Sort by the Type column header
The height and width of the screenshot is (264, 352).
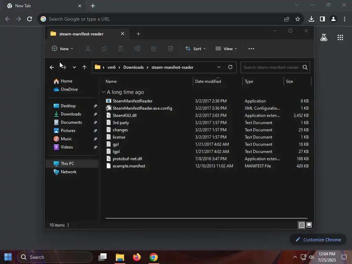point(263,81)
